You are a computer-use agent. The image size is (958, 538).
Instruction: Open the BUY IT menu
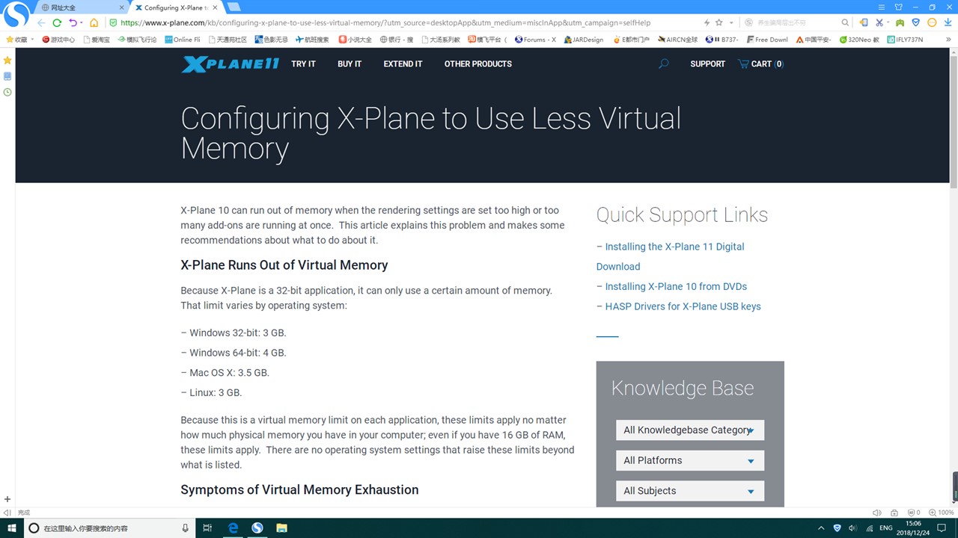(x=350, y=64)
